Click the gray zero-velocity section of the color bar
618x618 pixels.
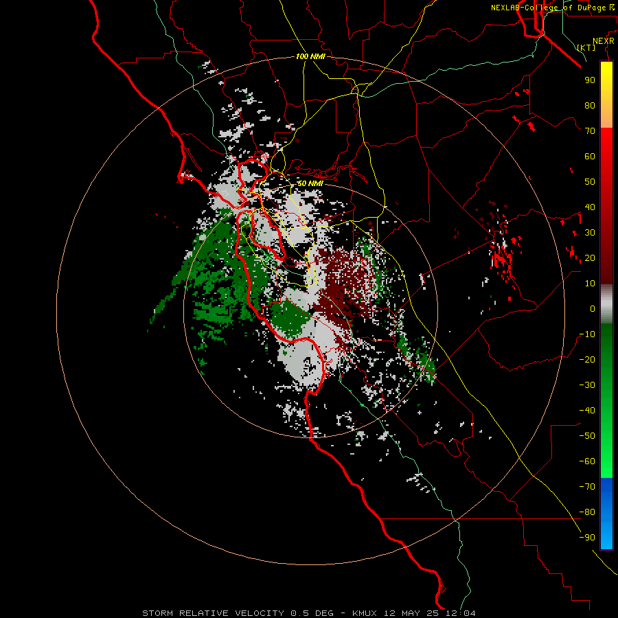tap(606, 304)
